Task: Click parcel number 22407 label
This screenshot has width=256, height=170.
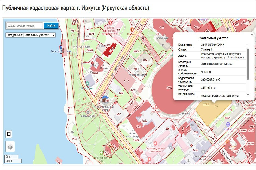Action: tap(131, 103)
